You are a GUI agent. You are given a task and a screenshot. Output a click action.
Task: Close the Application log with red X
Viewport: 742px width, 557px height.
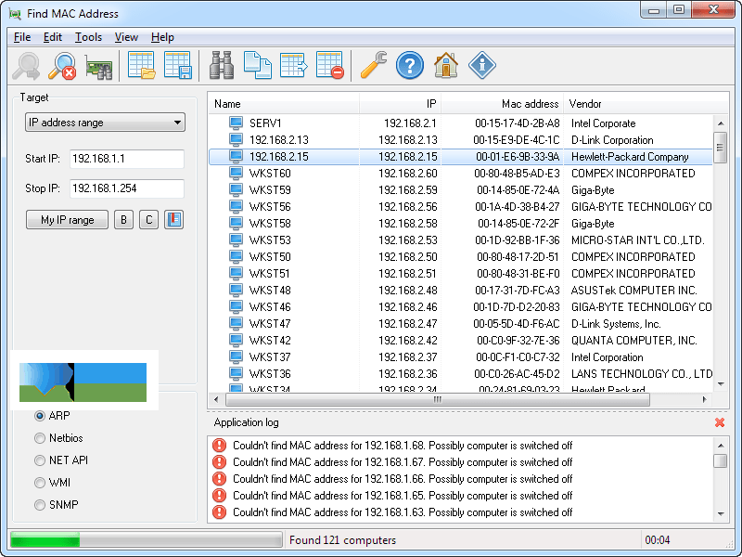click(720, 422)
